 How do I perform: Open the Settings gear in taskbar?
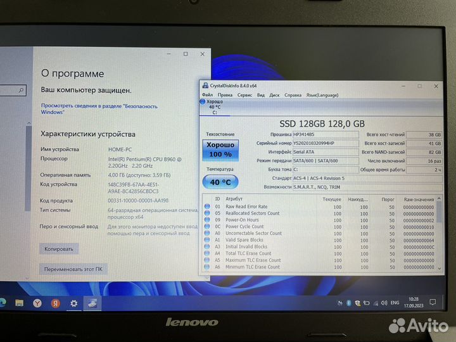pos(74,303)
